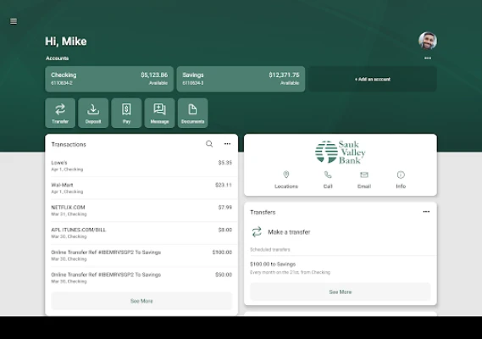This screenshot has height=339, width=482.
Task: Open bank Locations icon
Action: (x=286, y=175)
